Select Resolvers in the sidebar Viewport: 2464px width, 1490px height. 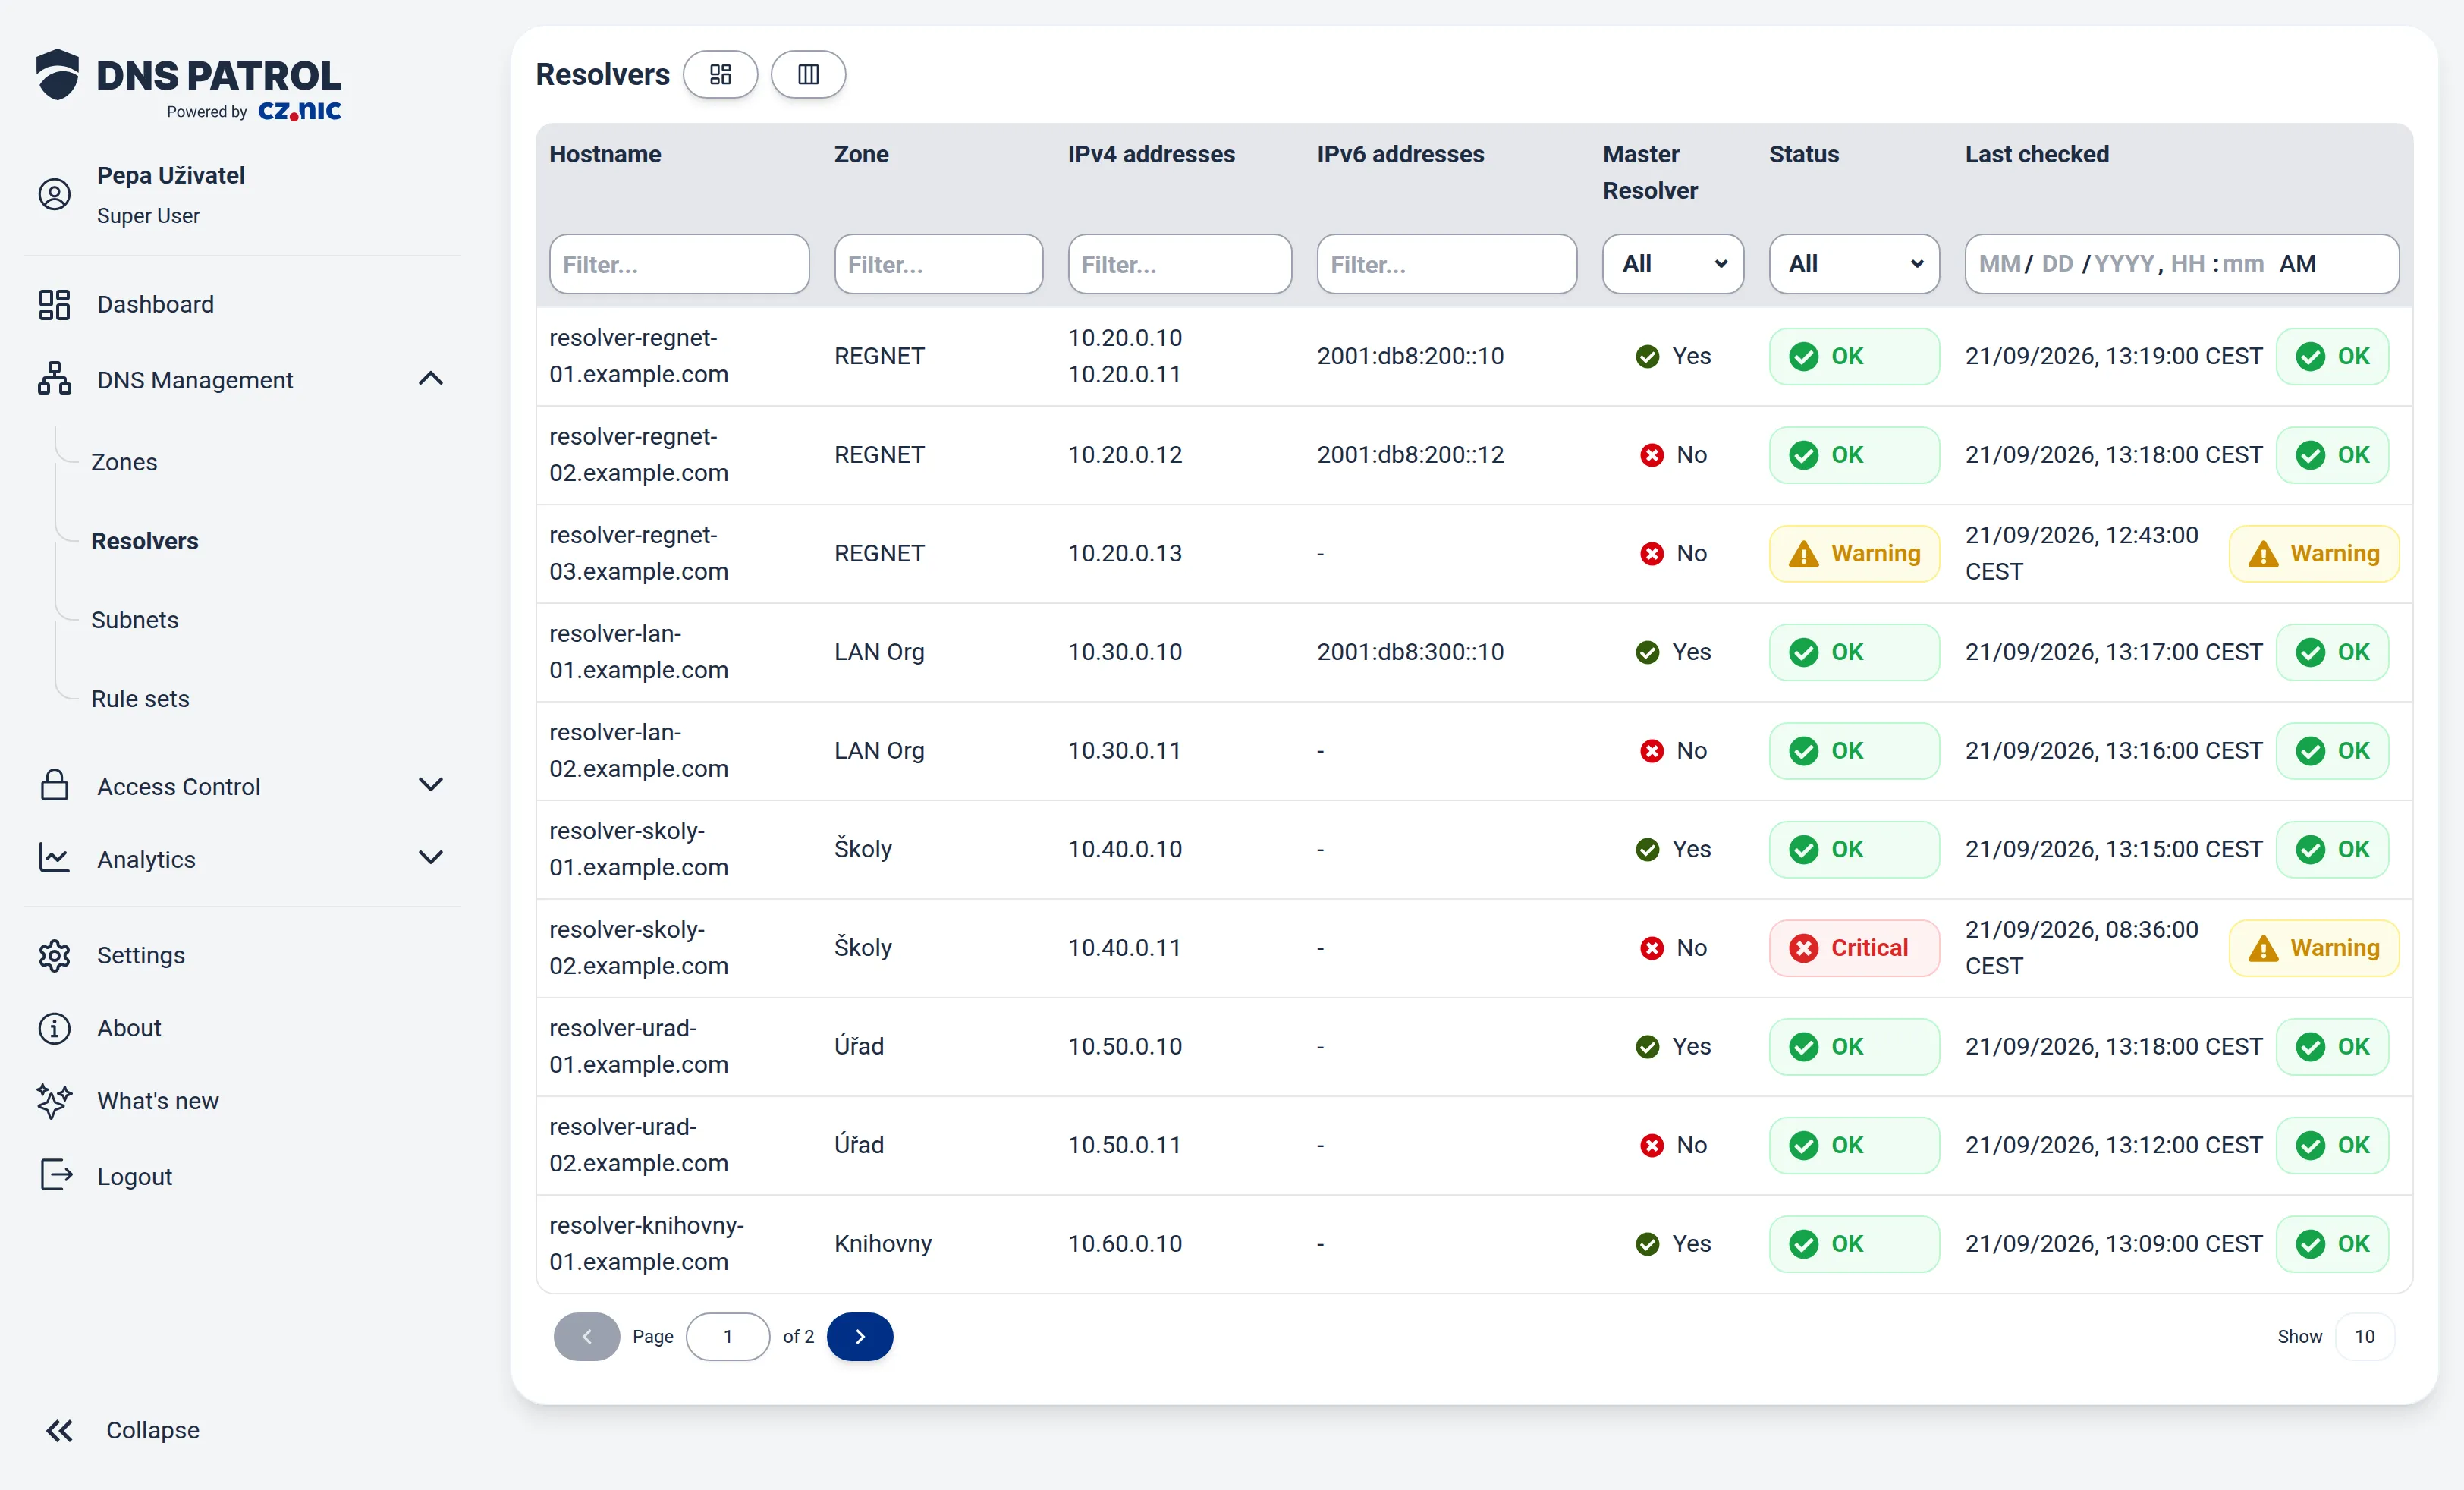[145, 541]
